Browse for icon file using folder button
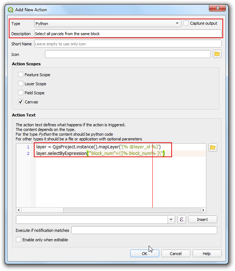Image resolution: width=235 pixels, height=271 pixels. (x=217, y=54)
